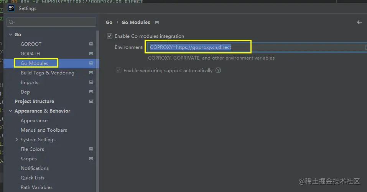Screen dimensions: 367x192
Task: Click the 'GOPROXY, GOPRIVATE, and other environment variables' hint
Action: coord(211,58)
